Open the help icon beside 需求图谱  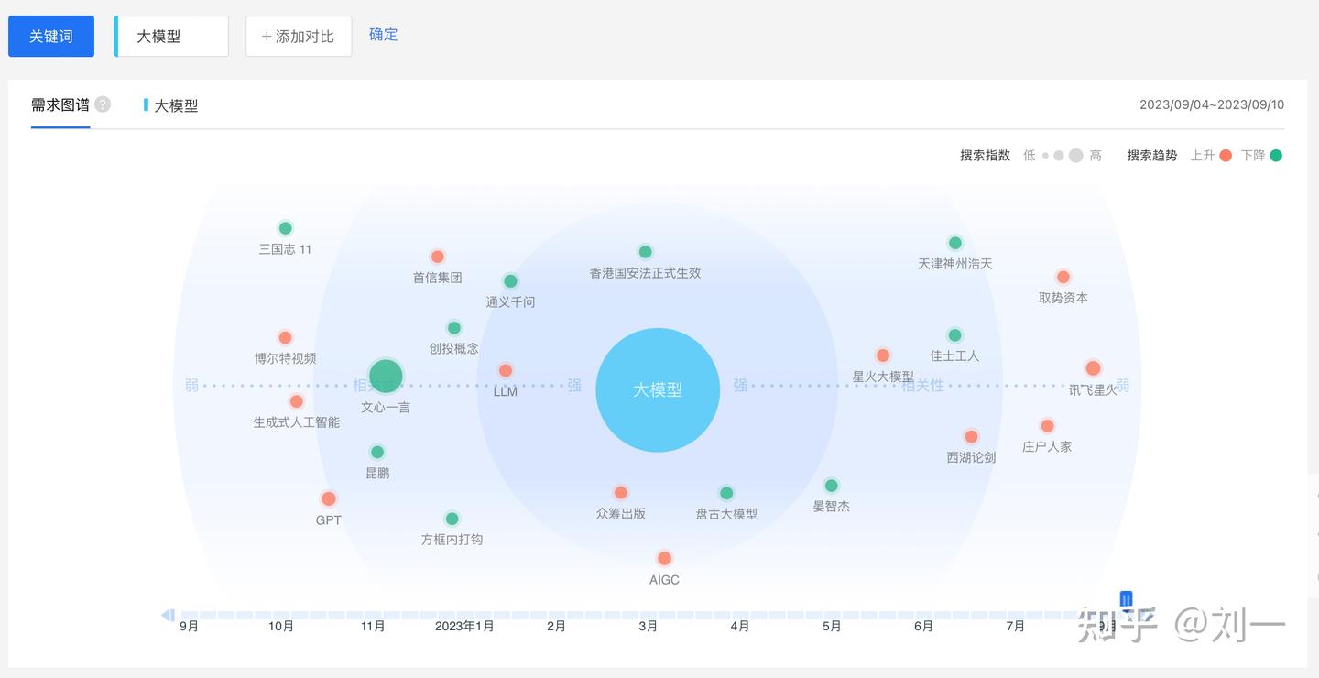103,104
